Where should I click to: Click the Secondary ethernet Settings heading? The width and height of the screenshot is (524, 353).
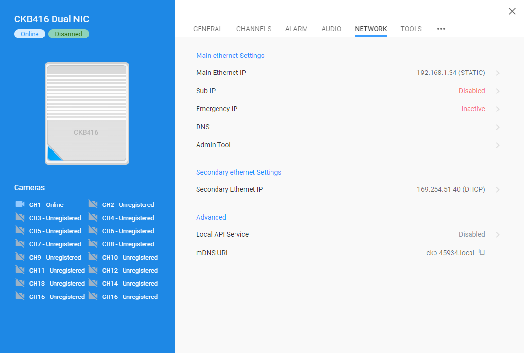pos(238,172)
